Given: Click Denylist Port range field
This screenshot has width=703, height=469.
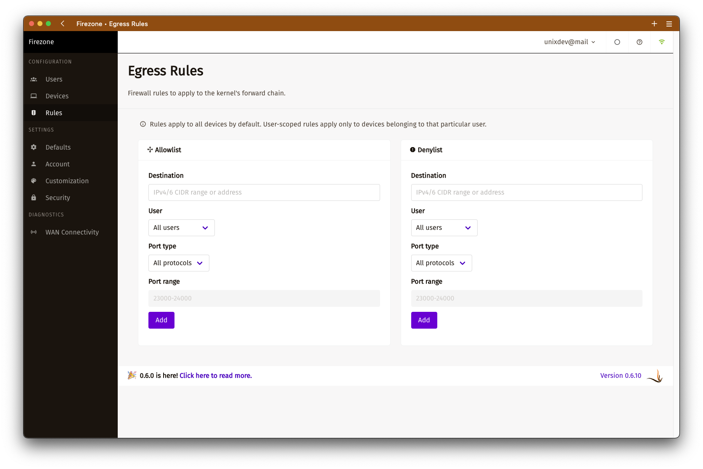Looking at the screenshot, I should [x=526, y=298].
